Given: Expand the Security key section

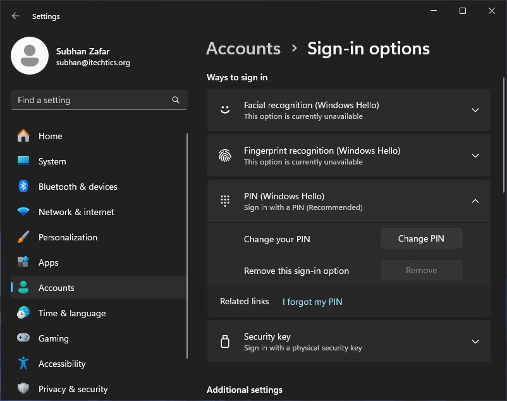Looking at the screenshot, I should tap(348, 342).
